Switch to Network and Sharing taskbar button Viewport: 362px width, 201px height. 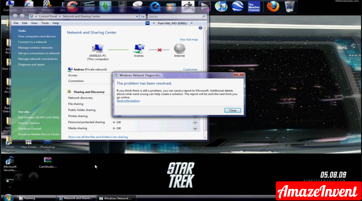[76, 198]
